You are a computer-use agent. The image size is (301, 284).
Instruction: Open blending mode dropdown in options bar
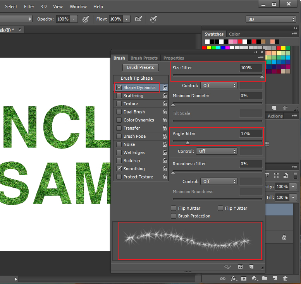pos(16,19)
